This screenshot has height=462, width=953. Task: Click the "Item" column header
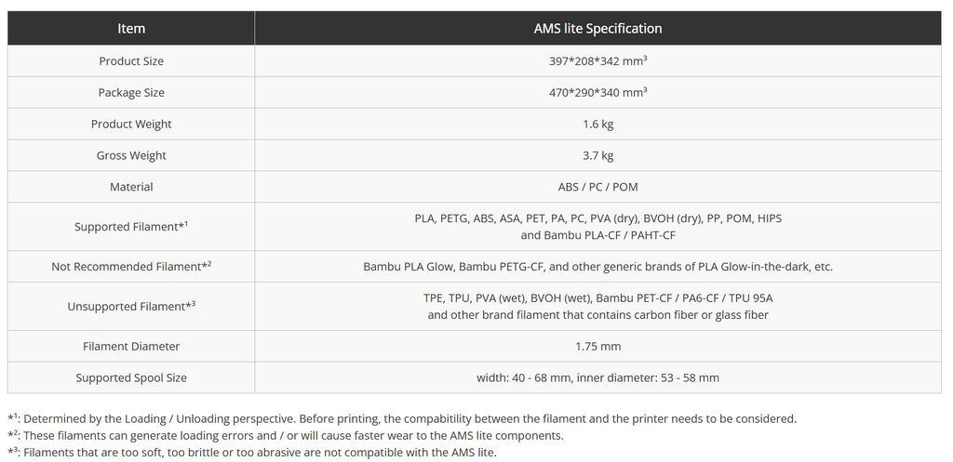point(131,29)
